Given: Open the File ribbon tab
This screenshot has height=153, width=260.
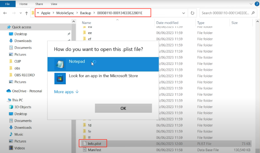Looking at the screenshot, I should click(8, 4).
